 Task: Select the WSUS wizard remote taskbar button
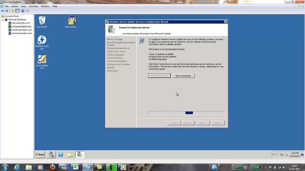[x=80, y=155]
